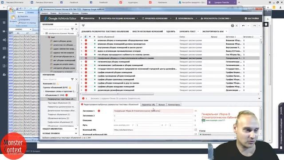
Task: Click the Заголовок 1 input field
Action: (153, 111)
